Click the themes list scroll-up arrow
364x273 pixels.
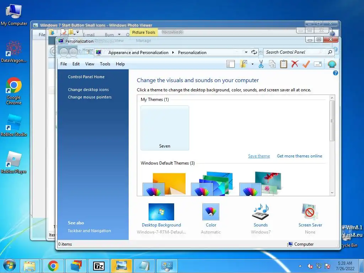pyautogui.click(x=332, y=98)
